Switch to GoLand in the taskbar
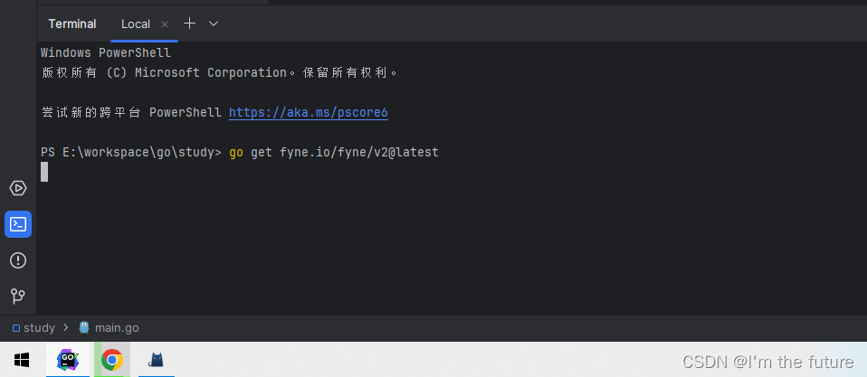 click(x=68, y=360)
